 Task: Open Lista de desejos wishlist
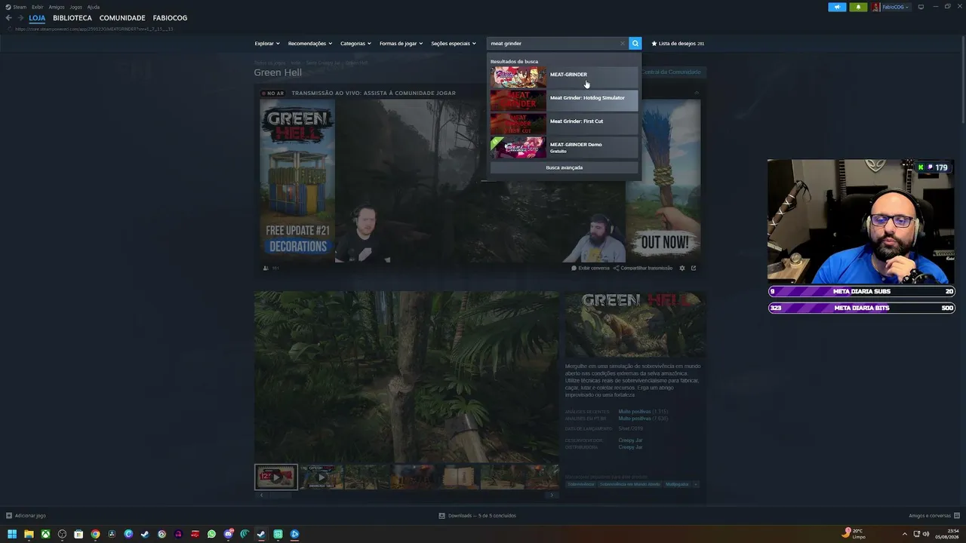[x=678, y=44]
